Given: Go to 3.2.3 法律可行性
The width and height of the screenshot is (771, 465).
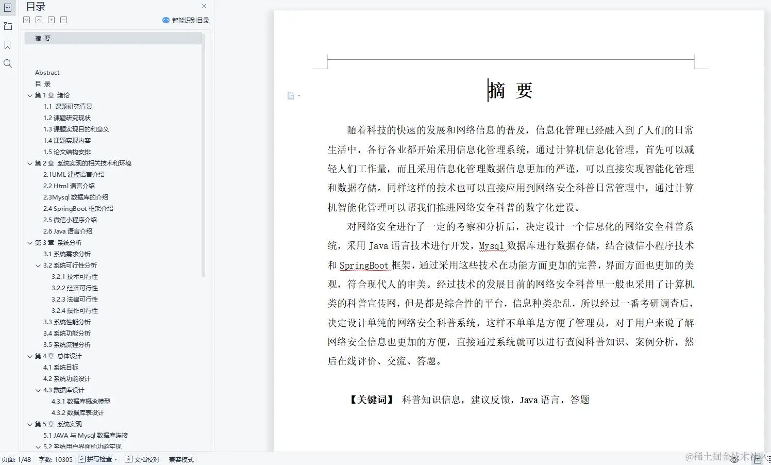Looking at the screenshot, I should point(75,300).
